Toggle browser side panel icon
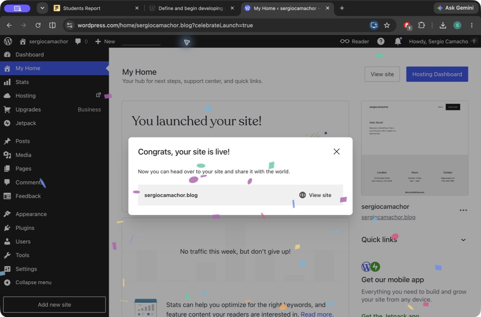The height and width of the screenshot is (317, 481). click(x=52, y=25)
